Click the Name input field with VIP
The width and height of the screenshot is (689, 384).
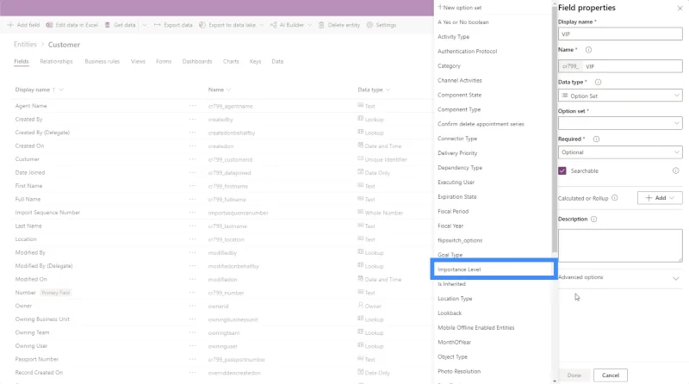point(632,66)
